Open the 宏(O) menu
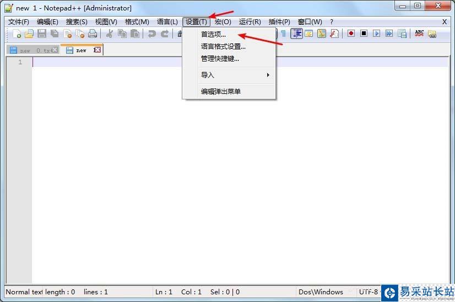The width and height of the screenshot is (455, 302). tap(223, 22)
